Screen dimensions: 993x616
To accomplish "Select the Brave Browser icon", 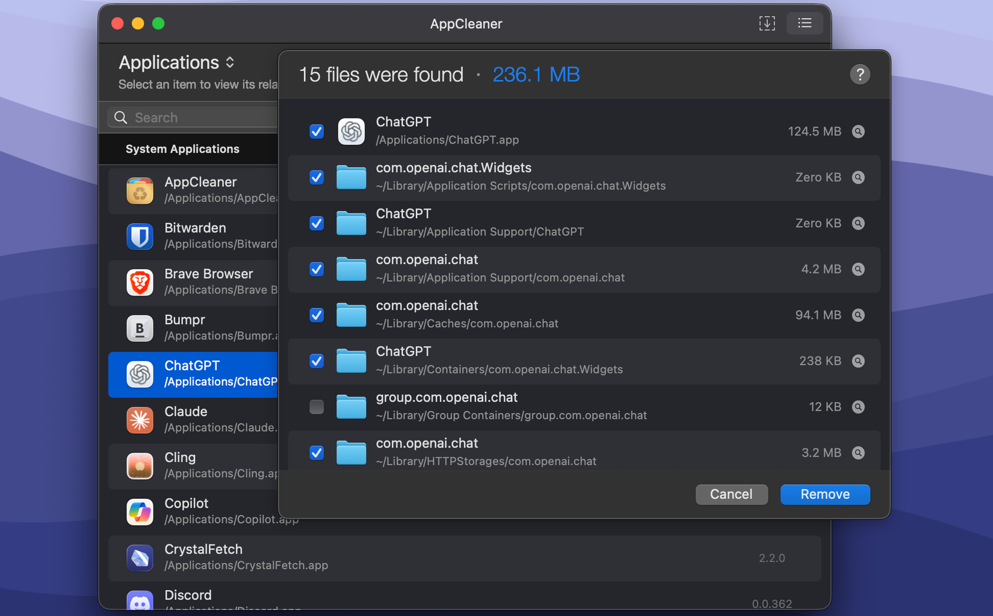I will 140,282.
